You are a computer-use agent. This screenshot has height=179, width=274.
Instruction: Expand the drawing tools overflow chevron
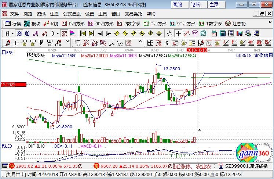(68, 42)
